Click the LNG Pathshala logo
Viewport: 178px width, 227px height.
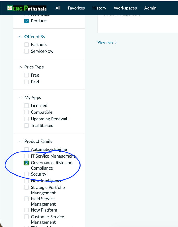pos(27,8)
